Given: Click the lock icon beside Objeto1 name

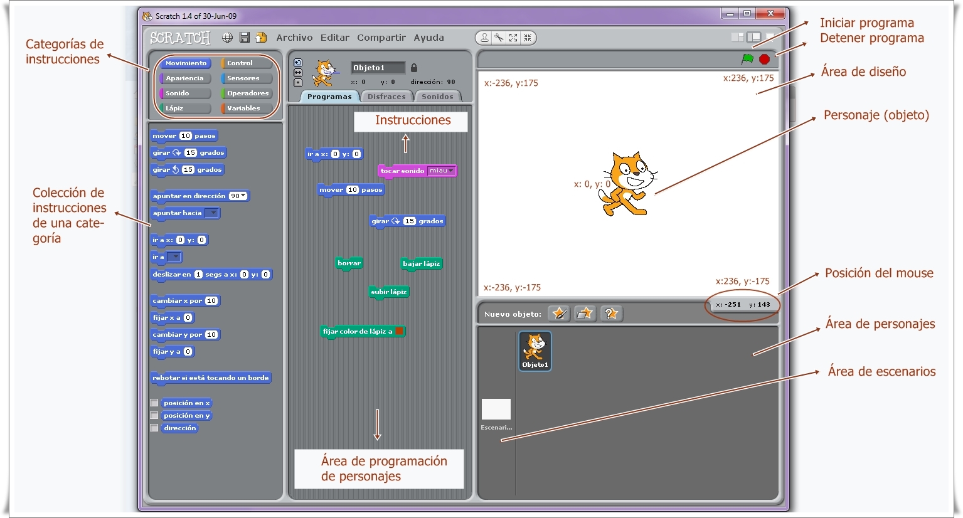Looking at the screenshot, I should [x=414, y=68].
